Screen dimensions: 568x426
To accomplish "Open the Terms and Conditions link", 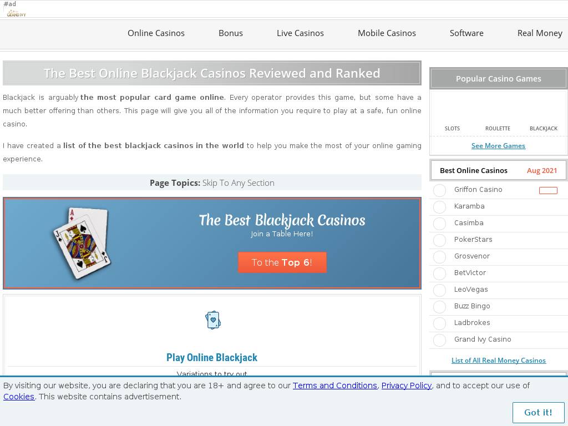I will (x=335, y=386).
